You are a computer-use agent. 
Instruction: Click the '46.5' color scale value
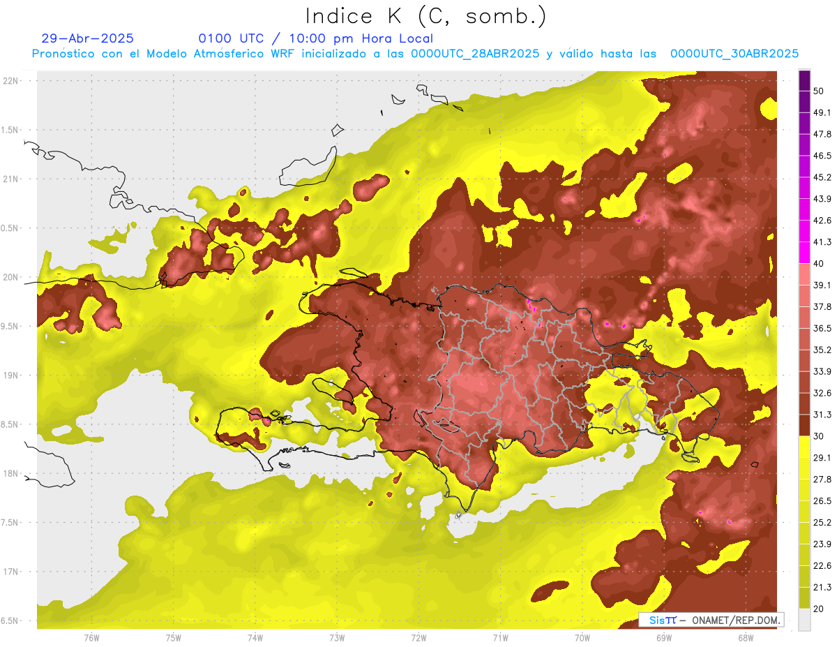tap(822, 156)
